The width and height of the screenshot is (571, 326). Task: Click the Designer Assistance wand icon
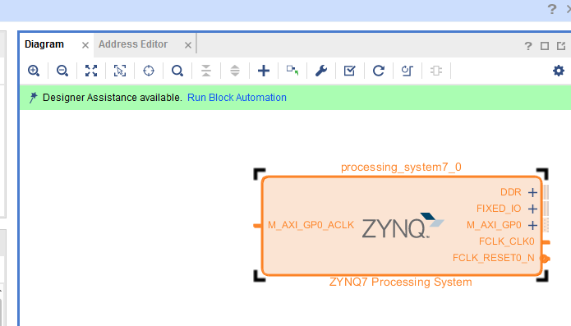[x=33, y=98]
